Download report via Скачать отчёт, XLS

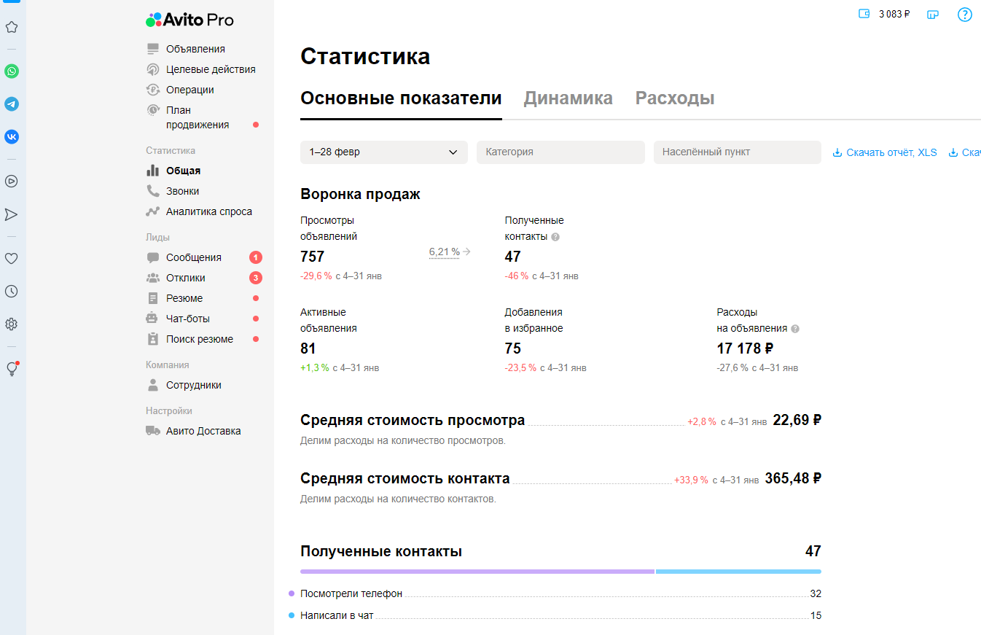coord(885,152)
